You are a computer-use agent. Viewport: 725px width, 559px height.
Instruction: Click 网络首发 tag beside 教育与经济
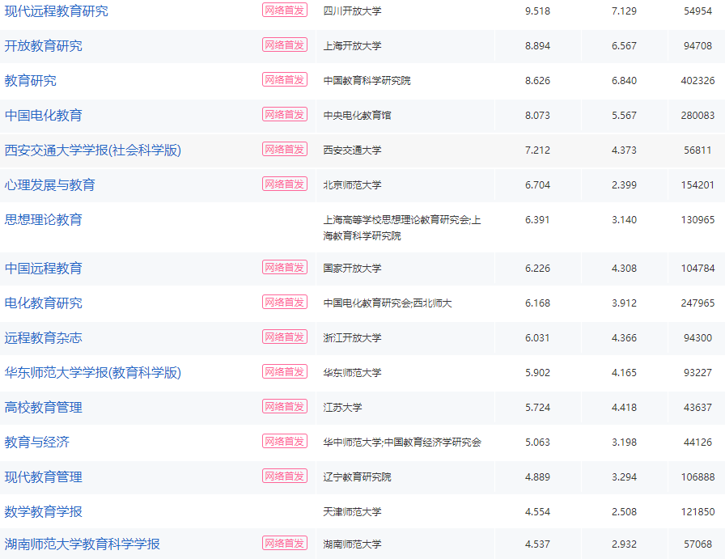coord(285,441)
